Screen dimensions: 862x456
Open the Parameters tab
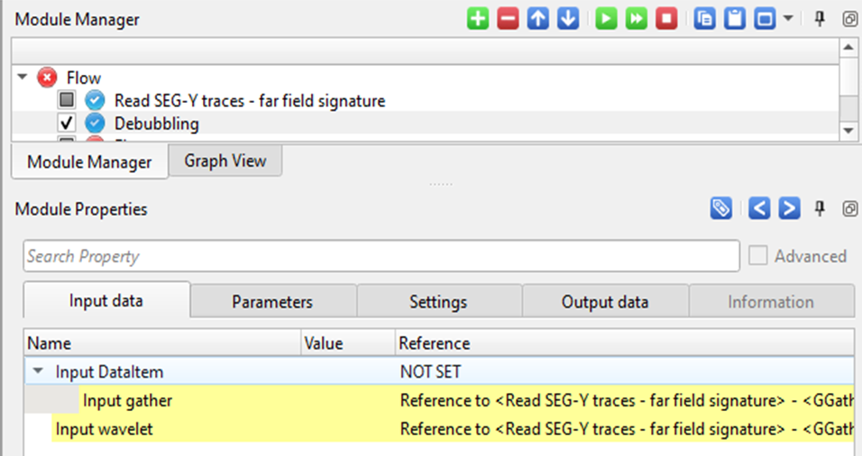pyautogui.click(x=272, y=302)
